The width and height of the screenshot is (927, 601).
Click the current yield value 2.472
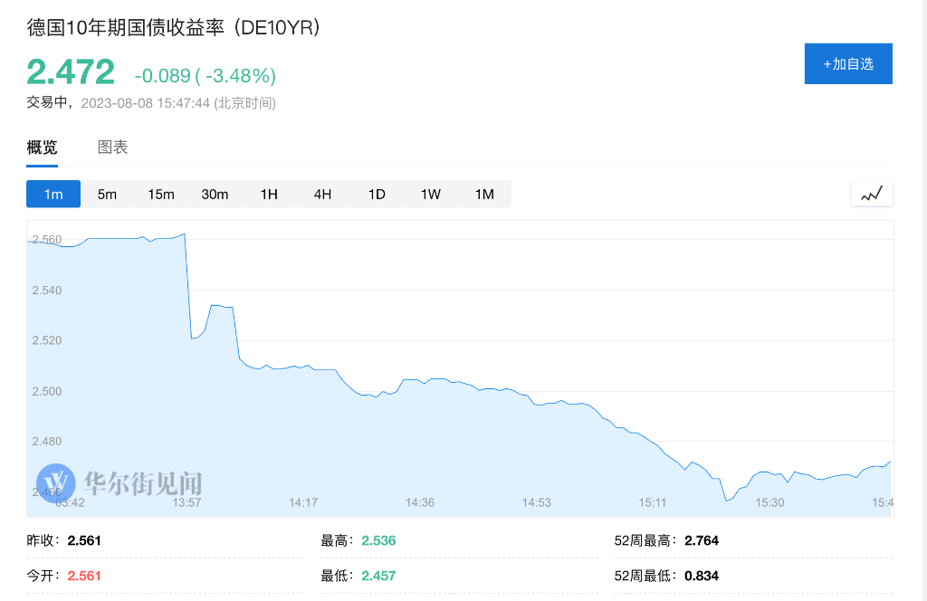pyautogui.click(x=71, y=72)
